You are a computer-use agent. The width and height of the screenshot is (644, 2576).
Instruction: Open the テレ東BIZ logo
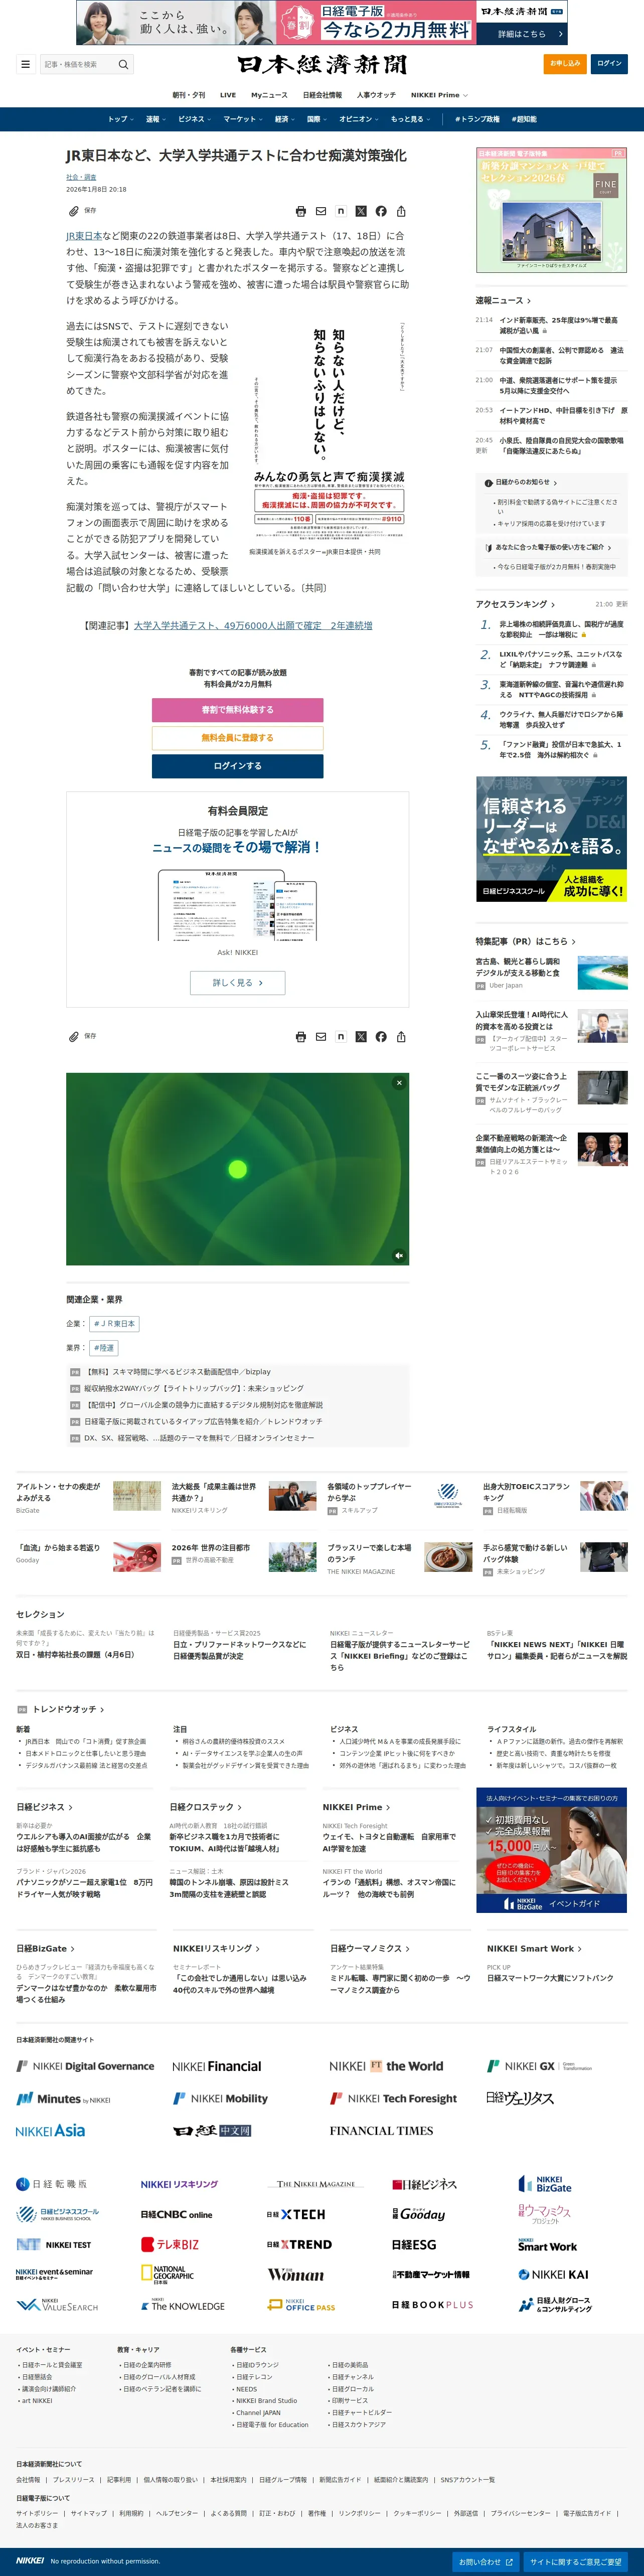coord(170,2244)
